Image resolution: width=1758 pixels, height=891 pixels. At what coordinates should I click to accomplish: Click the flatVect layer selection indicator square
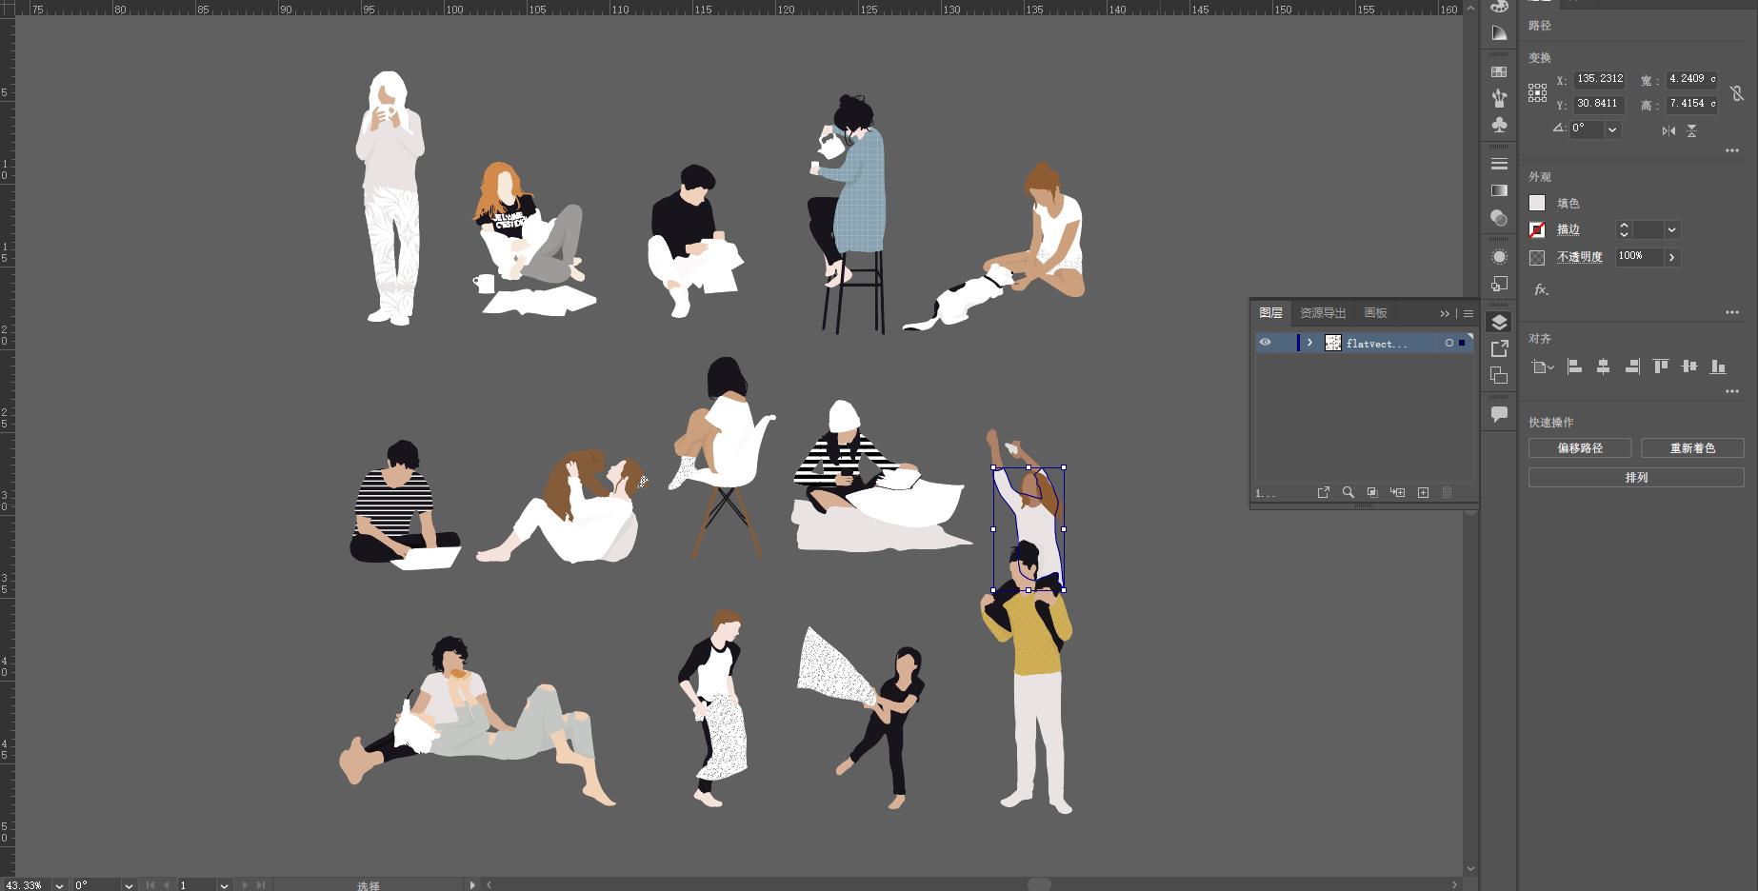click(x=1462, y=343)
